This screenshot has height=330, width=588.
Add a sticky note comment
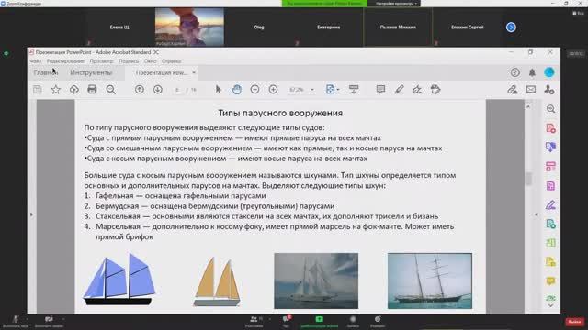pyautogui.click(x=380, y=90)
